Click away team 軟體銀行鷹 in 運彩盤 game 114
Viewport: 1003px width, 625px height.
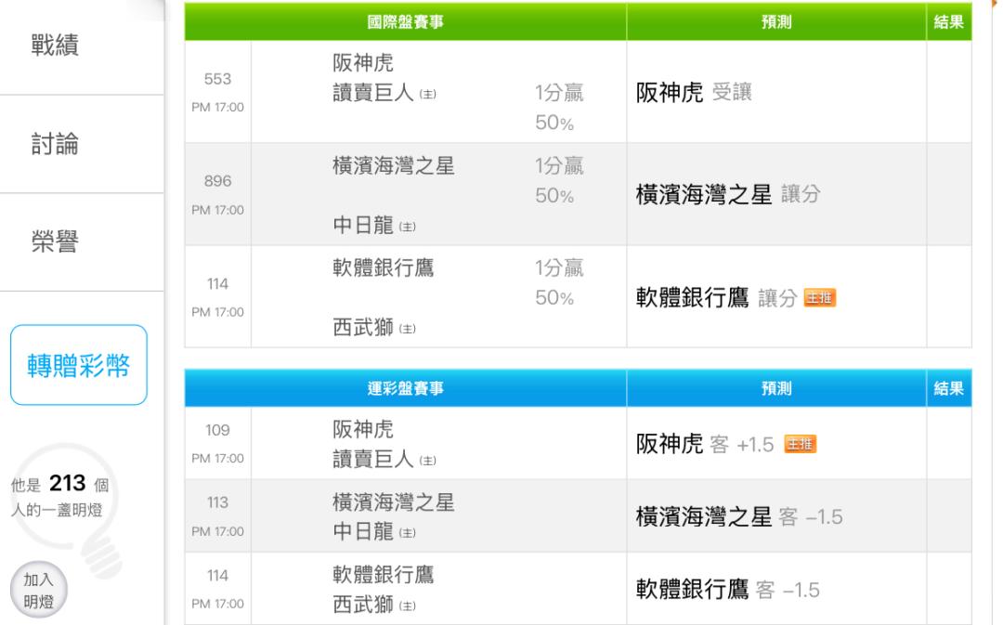(x=384, y=575)
